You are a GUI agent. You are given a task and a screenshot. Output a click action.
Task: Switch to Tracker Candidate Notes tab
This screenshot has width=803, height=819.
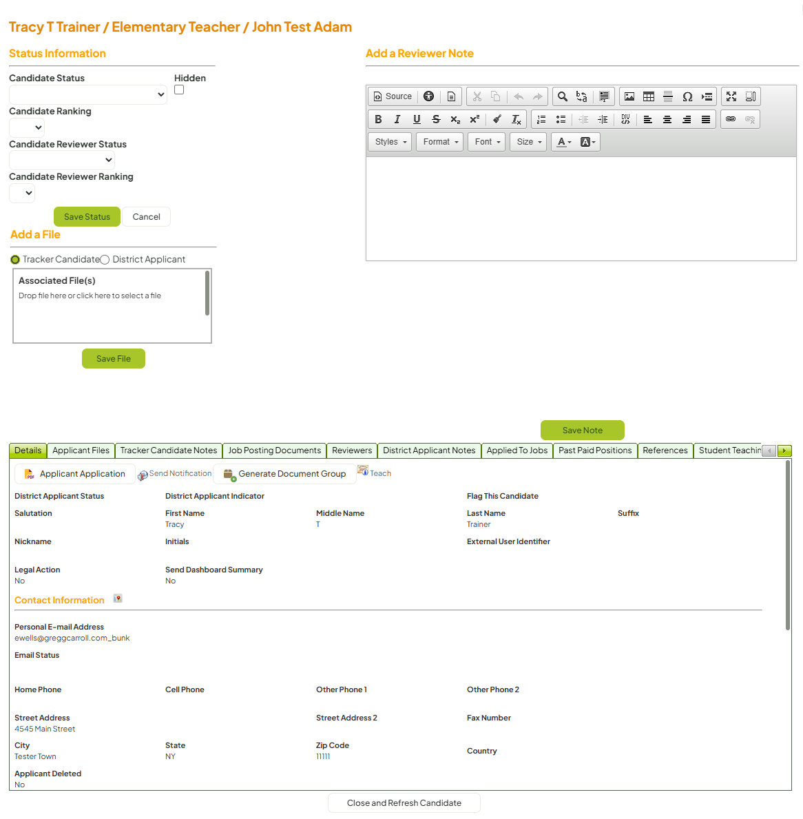click(169, 450)
